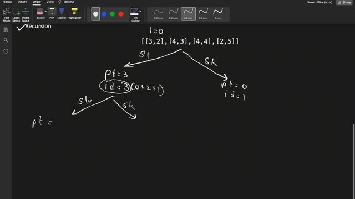Check the Saved offline (error) status
The image size is (355, 199).
(319, 2)
